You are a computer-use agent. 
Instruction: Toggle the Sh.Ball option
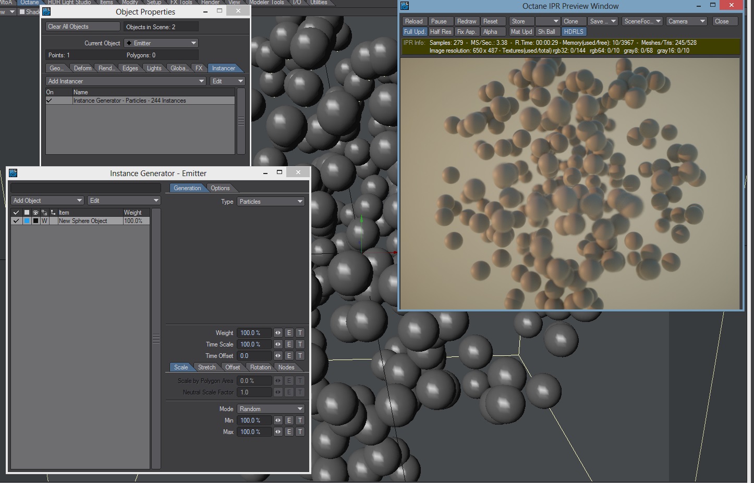(x=547, y=32)
